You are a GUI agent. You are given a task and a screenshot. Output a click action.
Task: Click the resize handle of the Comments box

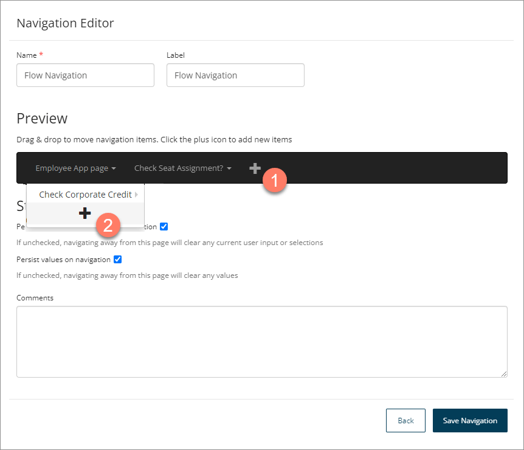coord(505,374)
